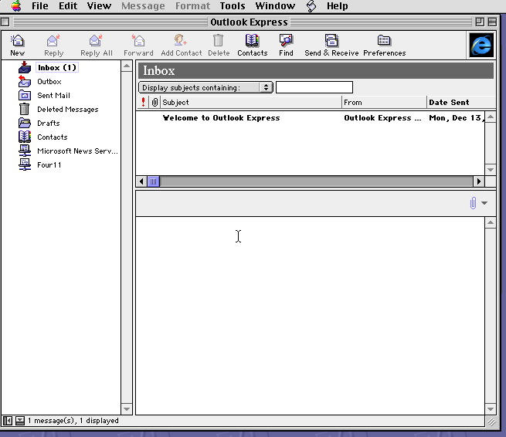Toggle folder list pane button in status bar

[x=8, y=421]
